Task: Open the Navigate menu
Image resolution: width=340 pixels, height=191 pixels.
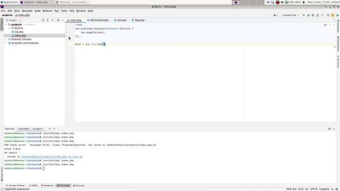Action: pyautogui.click(x=27, y=11)
